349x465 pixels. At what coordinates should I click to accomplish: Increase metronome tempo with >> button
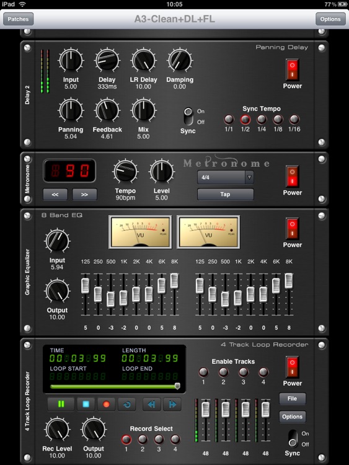[84, 195]
